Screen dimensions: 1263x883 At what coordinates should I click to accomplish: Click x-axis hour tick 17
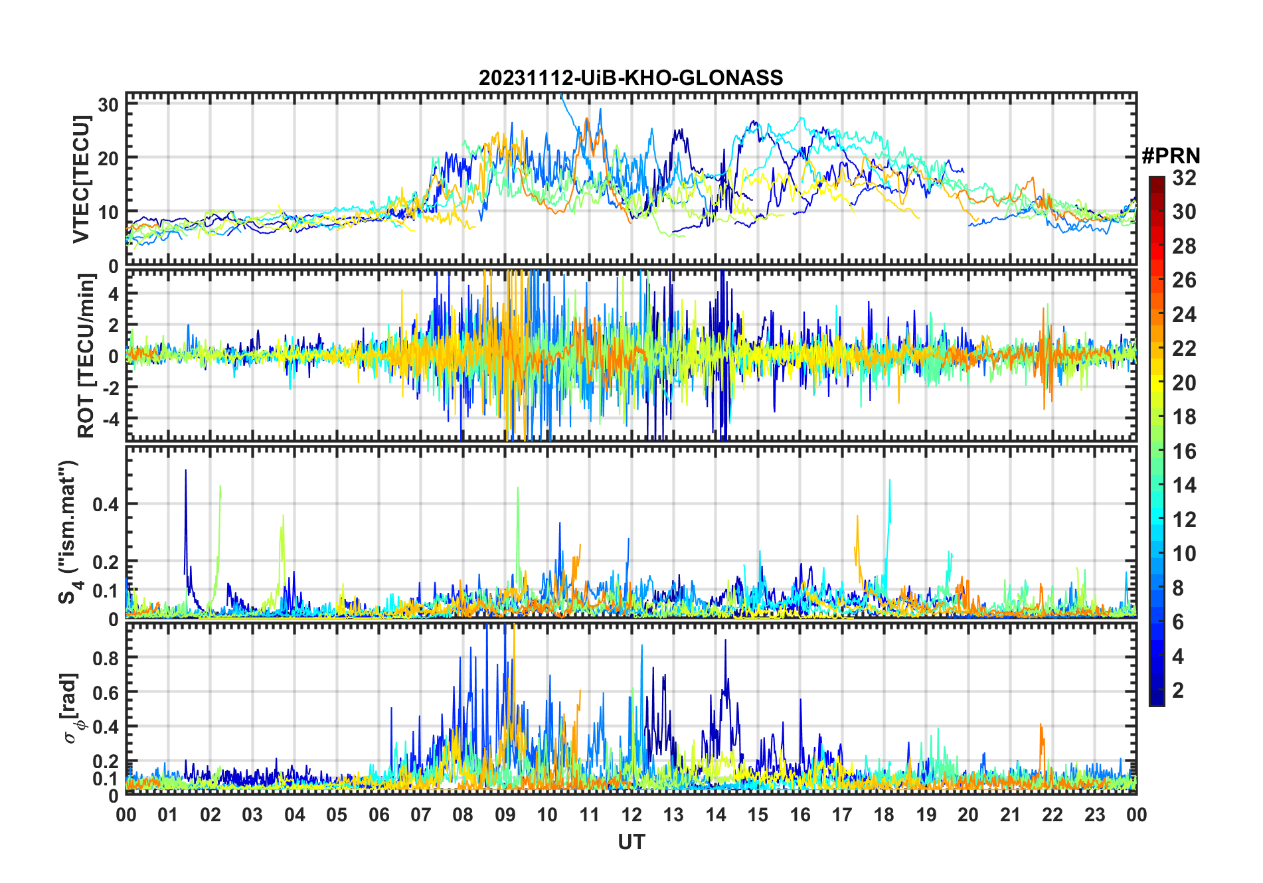842,815
